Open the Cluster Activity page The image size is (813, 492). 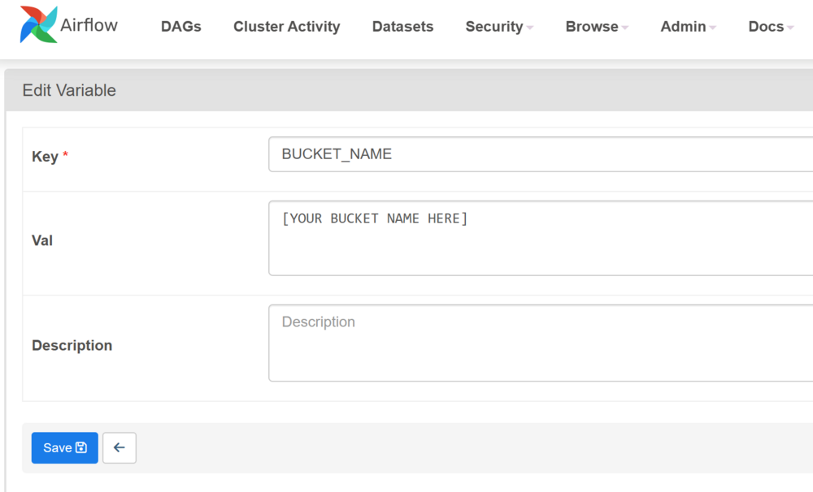[286, 27]
